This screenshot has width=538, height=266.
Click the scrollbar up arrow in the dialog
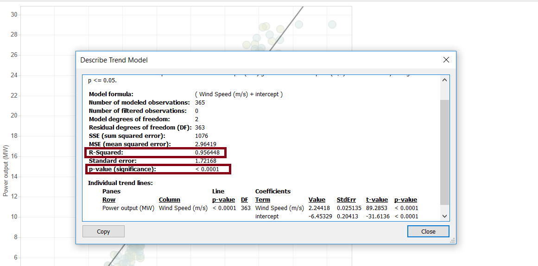coord(444,80)
